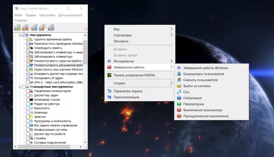274x157 pixels.
Task: Click the horizontal scrollbar right arrow
Action: coord(81,147)
